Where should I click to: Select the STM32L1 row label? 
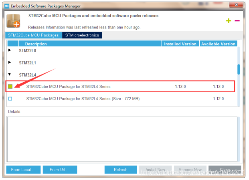28,63
